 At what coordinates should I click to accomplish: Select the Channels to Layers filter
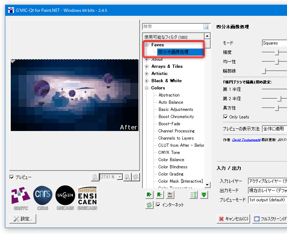(176, 138)
